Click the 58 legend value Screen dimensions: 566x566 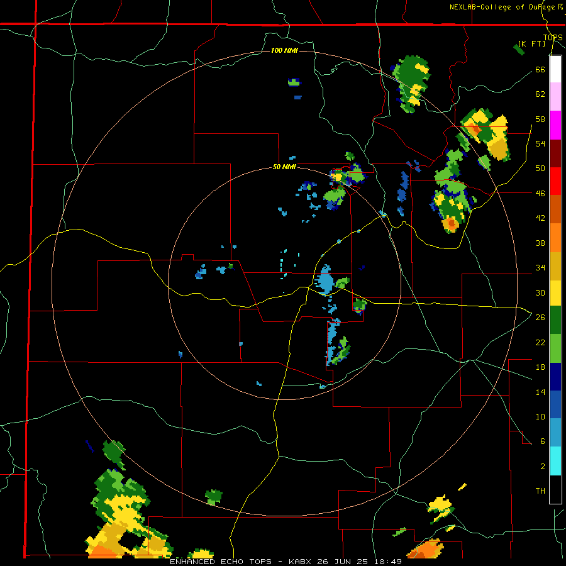(x=540, y=119)
